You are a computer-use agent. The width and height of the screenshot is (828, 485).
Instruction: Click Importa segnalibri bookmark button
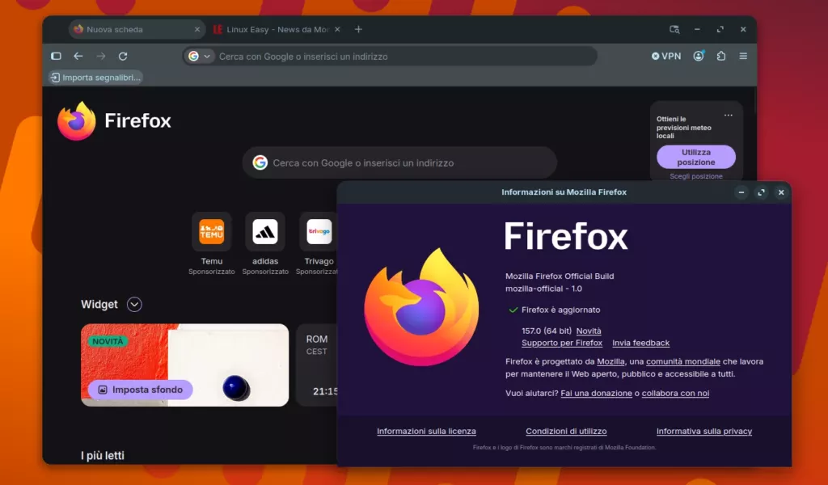click(x=95, y=78)
